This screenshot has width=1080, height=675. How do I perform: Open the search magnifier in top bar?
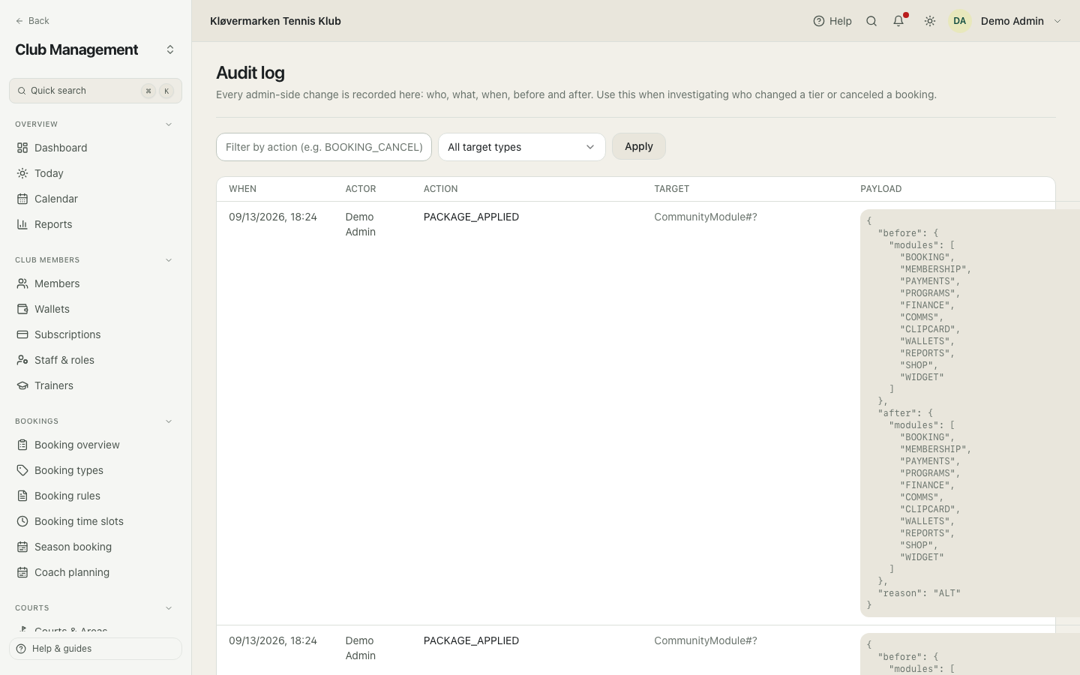(x=871, y=21)
